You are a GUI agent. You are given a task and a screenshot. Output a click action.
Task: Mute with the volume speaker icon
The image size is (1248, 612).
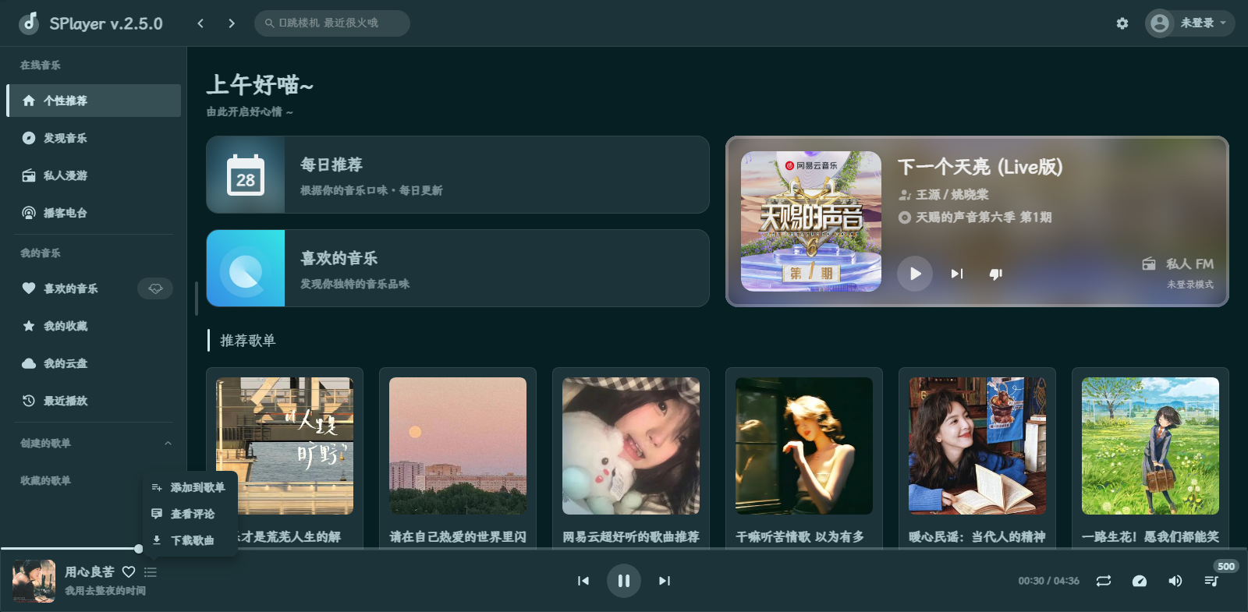click(1175, 581)
